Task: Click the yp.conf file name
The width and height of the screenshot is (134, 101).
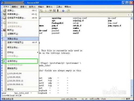Action: [112, 18]
